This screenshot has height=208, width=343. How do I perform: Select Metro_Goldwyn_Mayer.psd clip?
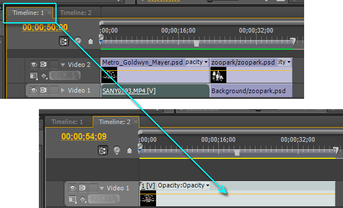155,70
